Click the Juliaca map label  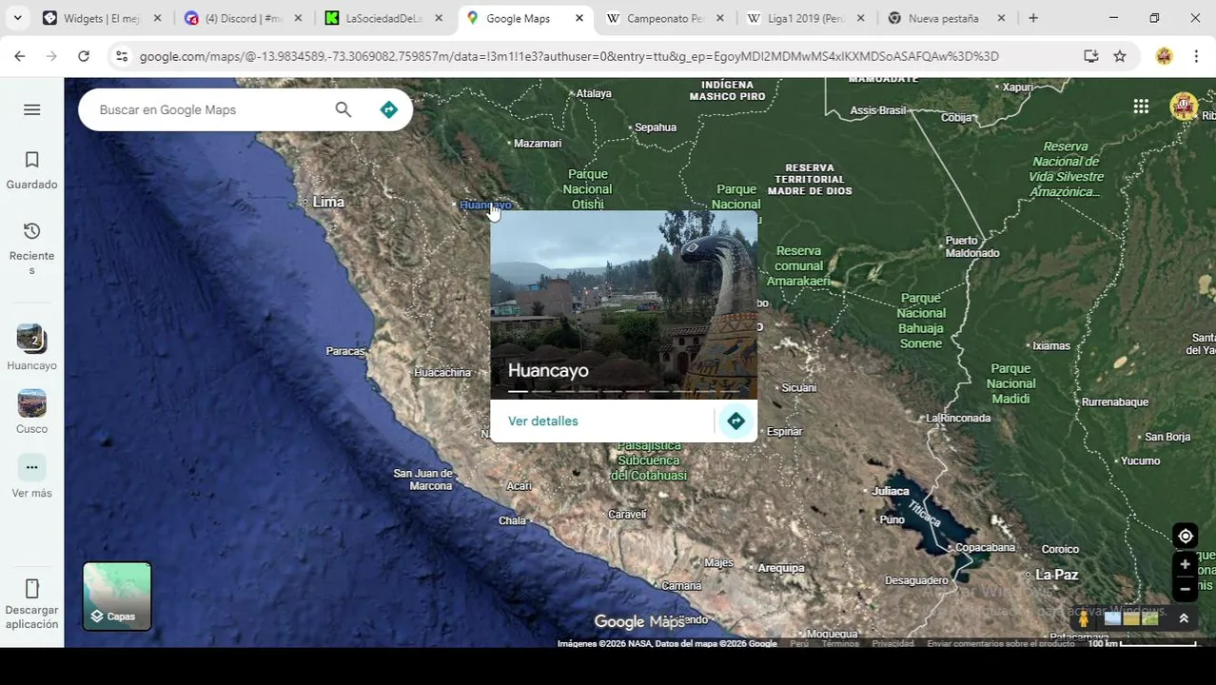[891, 491]
